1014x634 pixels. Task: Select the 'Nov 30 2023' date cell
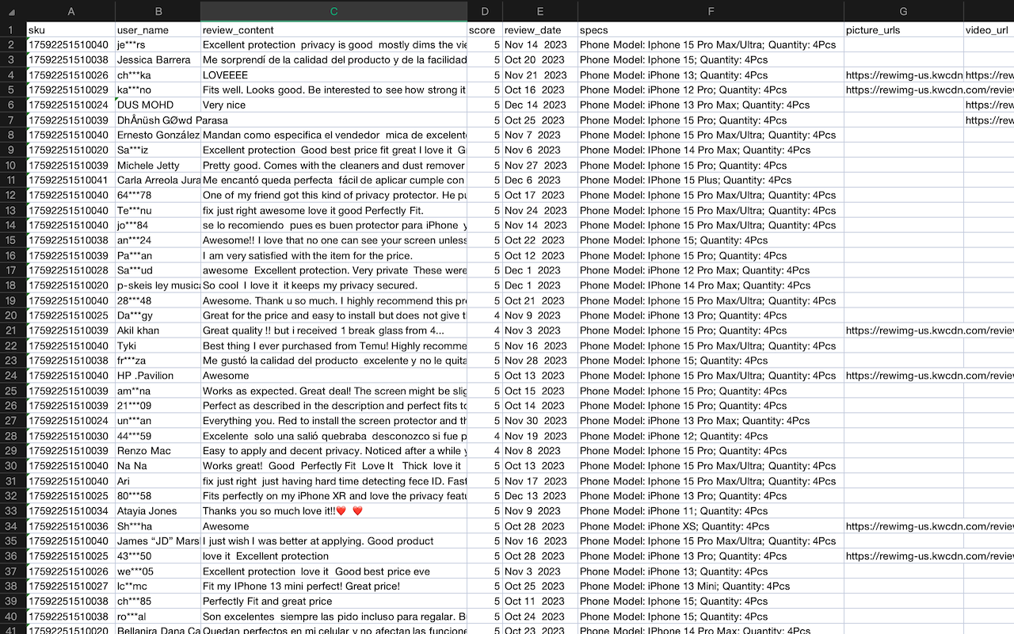[x=540, y=421]
